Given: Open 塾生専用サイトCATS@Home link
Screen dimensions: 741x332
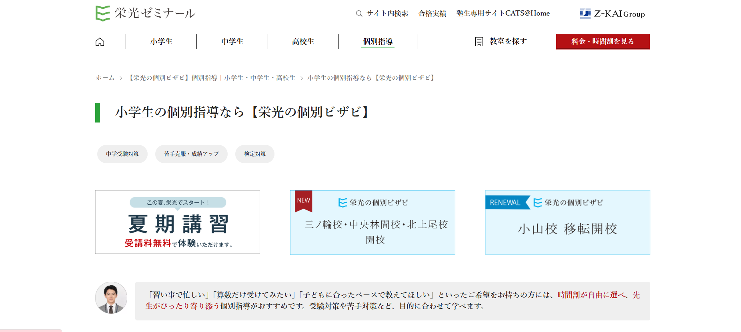Looking at the screenshot, I should coord(503,13).
